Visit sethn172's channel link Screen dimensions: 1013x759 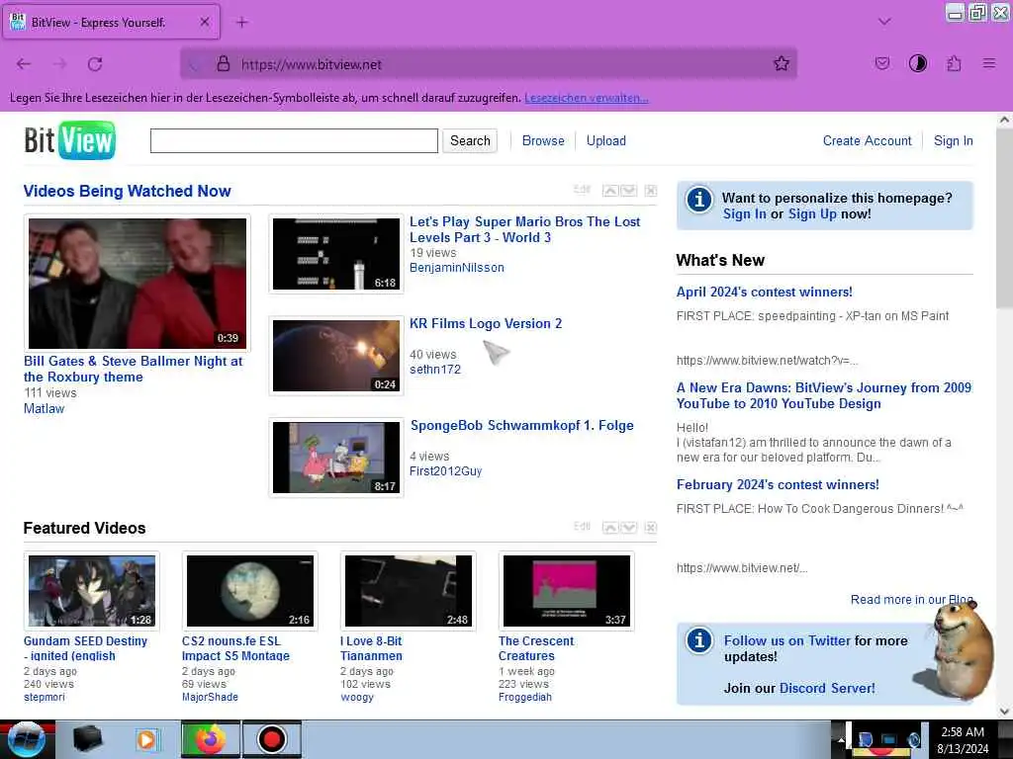pos(435,370)
